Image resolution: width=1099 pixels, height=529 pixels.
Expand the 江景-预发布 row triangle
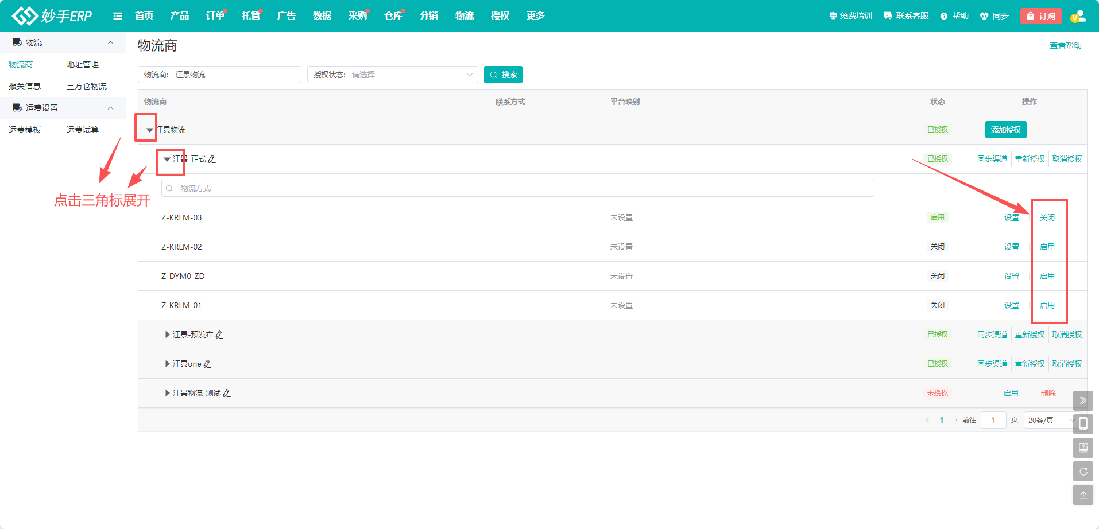point(167,334)
